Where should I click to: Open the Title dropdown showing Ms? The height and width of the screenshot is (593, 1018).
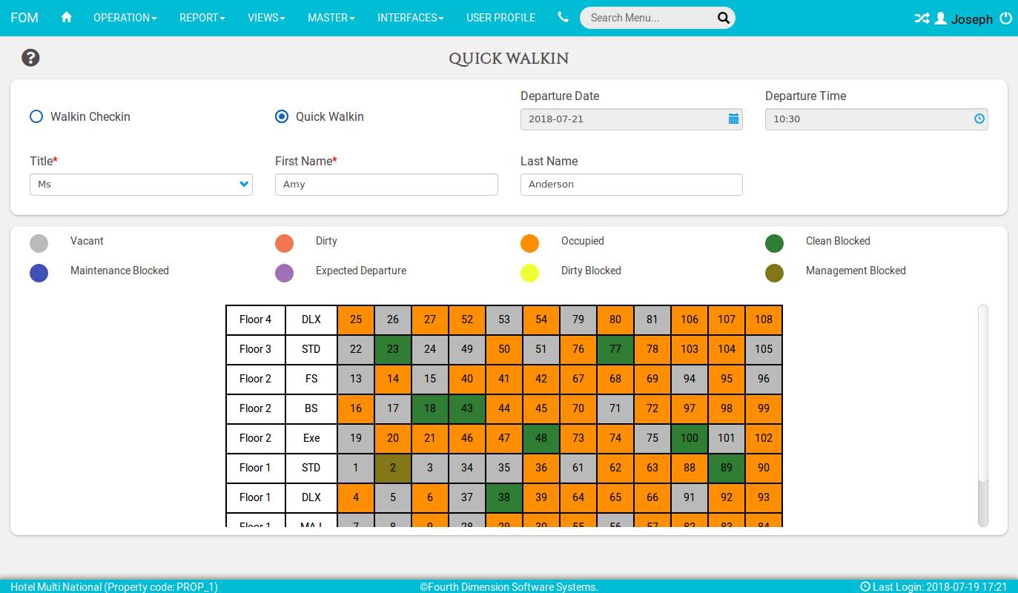pos(141,185)
